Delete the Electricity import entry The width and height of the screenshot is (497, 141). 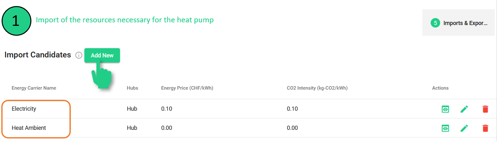(x=485, y=109)
